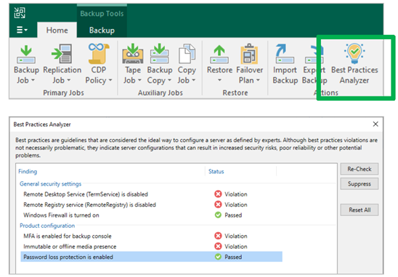Select the Product configuration group header

pos(47,226)
